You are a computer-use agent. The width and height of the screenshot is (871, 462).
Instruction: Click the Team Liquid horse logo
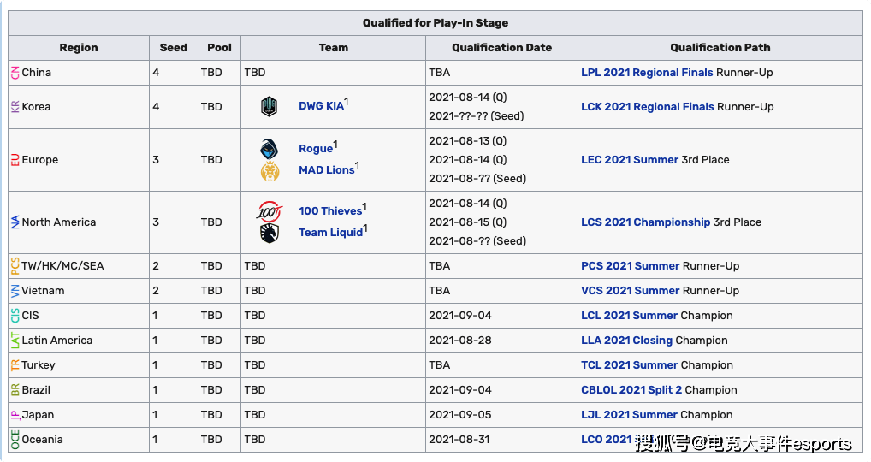(x=270, y=233)
